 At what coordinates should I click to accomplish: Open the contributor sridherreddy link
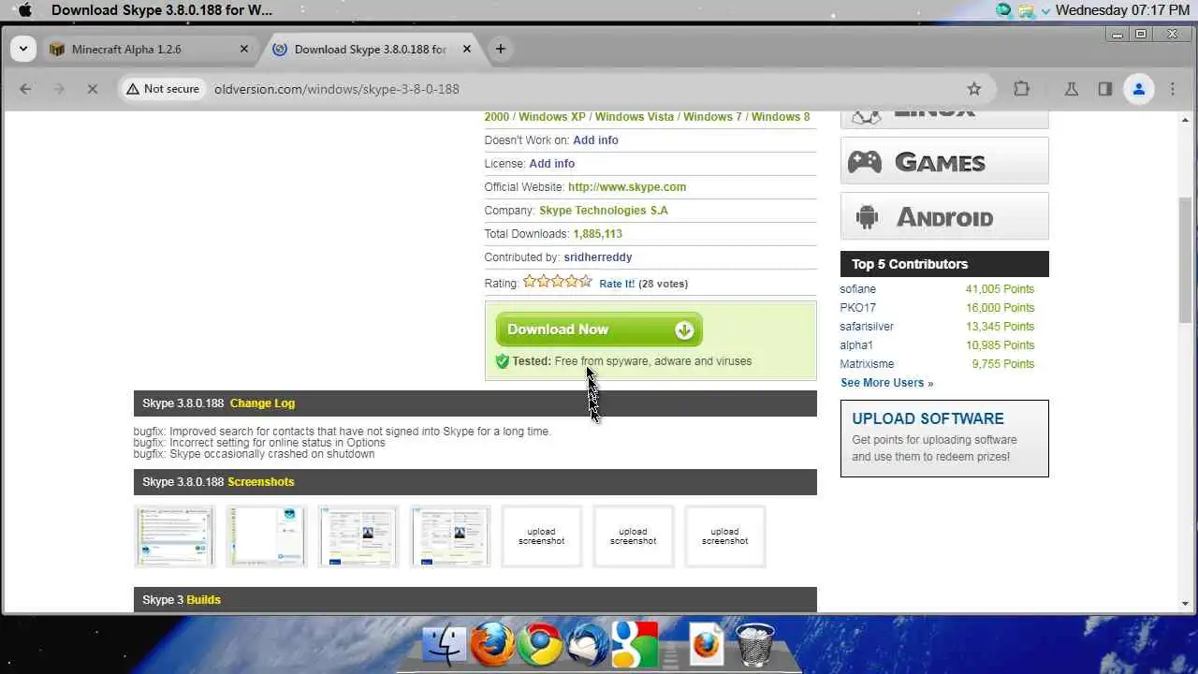click(x=598, y=257)
